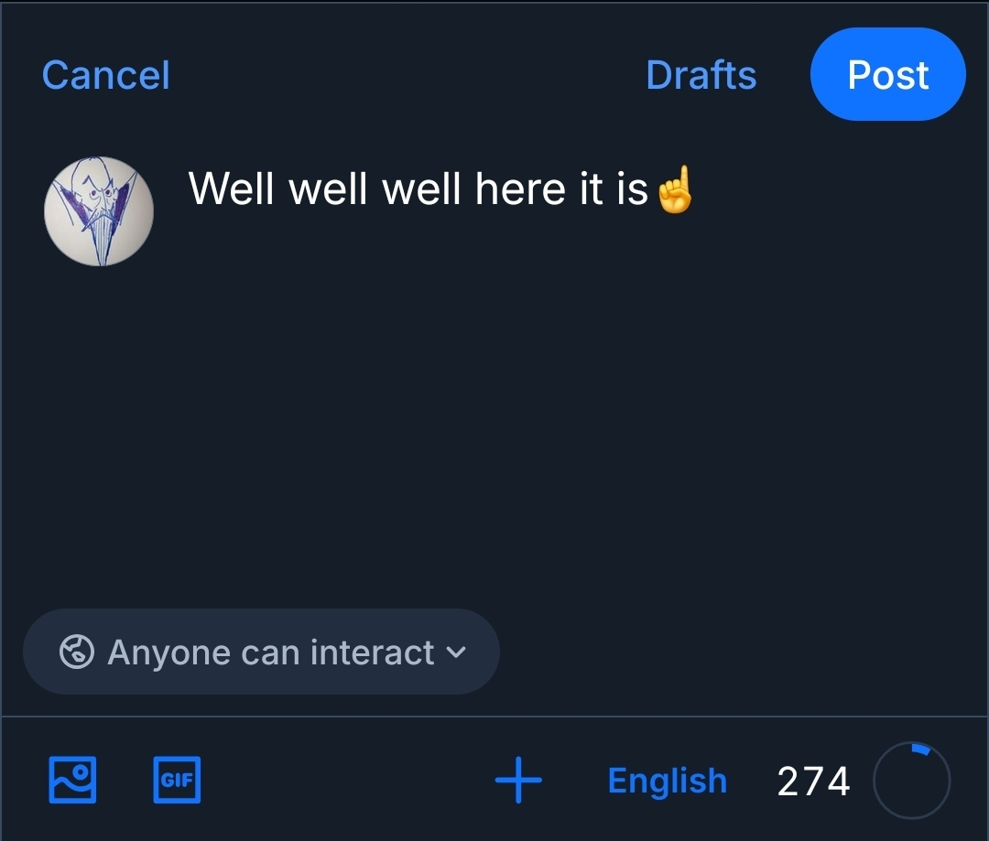Image resolution: width=989 pixels, height=841 pixels.
Task: Add another post to the thread
Action: click(518, 781)
